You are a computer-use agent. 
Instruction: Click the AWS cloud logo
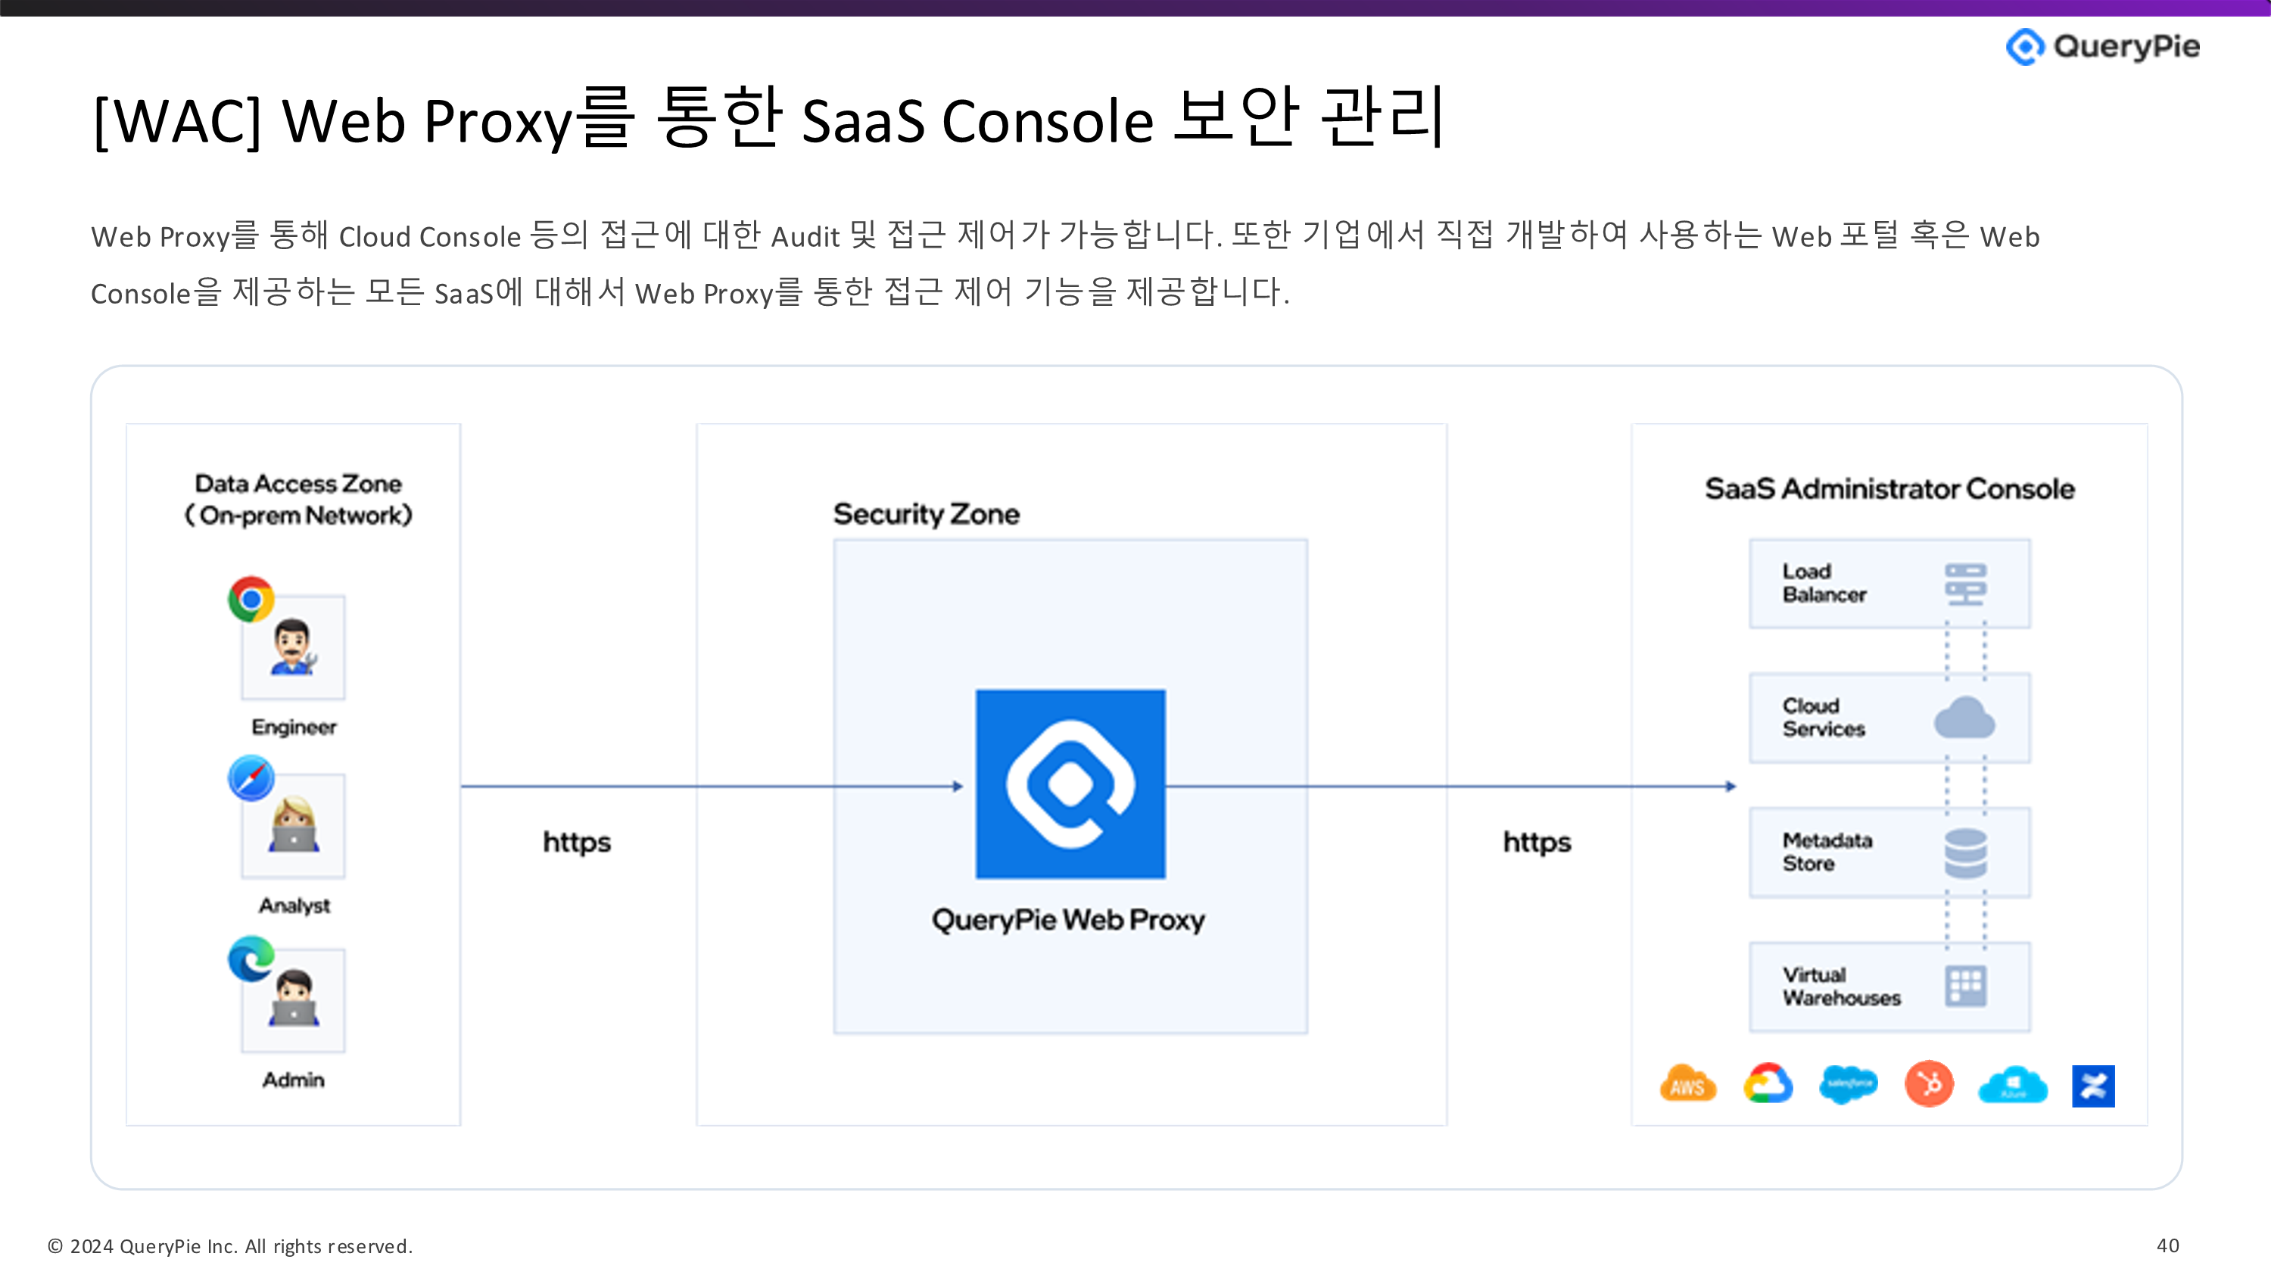coord(1687,1084)
